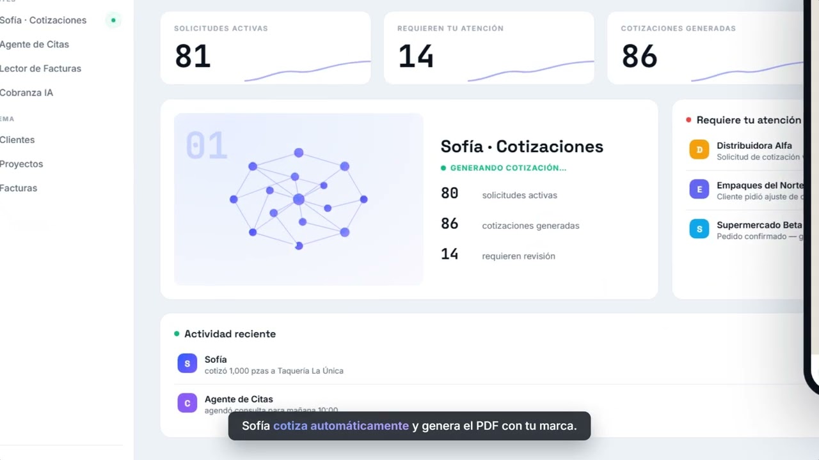Open the Supermercado Beta attention item

click(745, 229)
